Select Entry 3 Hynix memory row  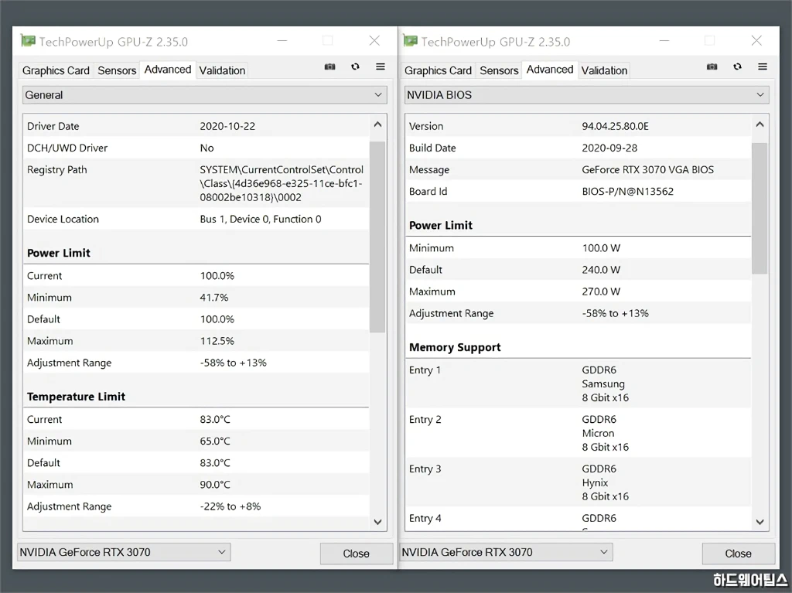[579, 482]
